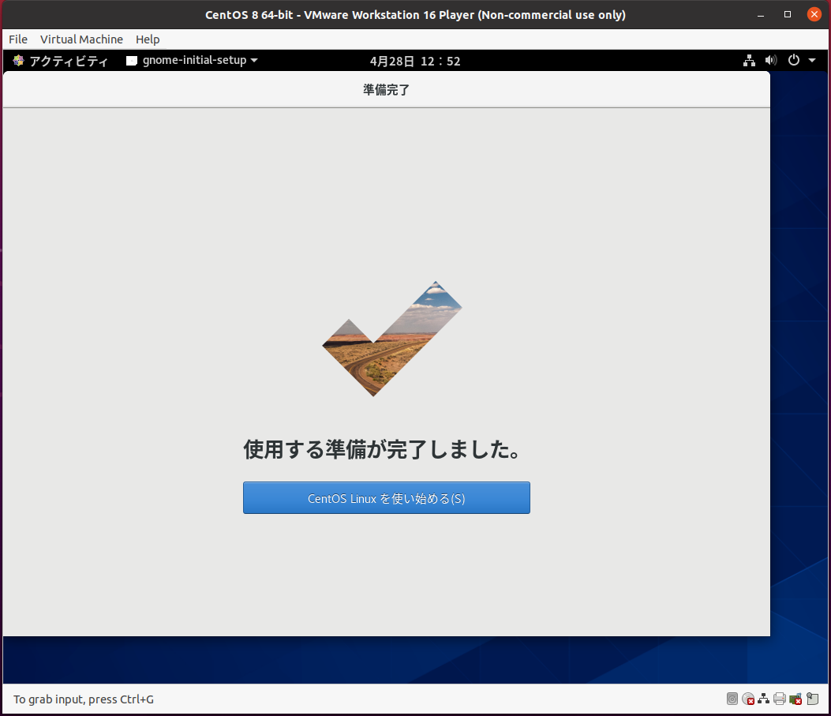
Task: Click the volume speaker icon in top bar
Action: click(x=771, y=61)
